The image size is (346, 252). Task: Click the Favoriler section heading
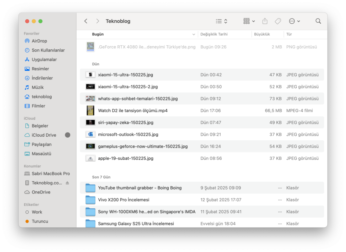coord(31,33)
